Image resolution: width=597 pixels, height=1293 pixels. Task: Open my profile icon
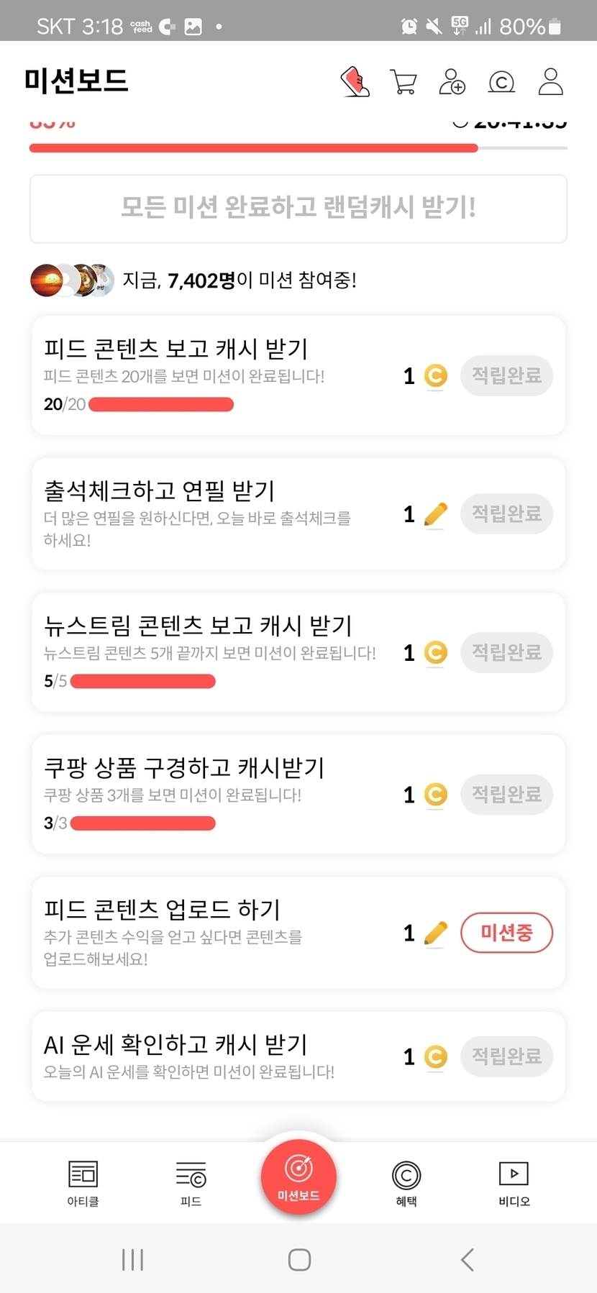[x=550, y=82]
